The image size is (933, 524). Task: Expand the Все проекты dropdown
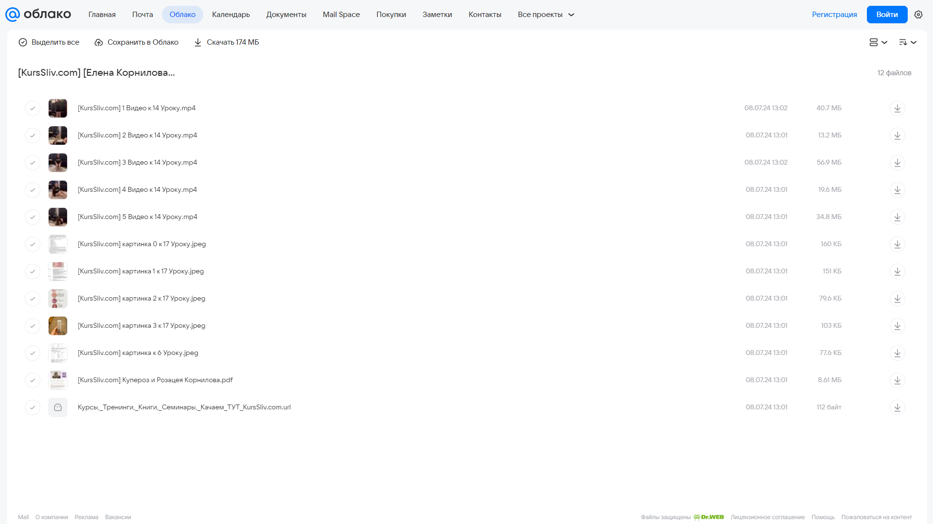click(546, 15)
